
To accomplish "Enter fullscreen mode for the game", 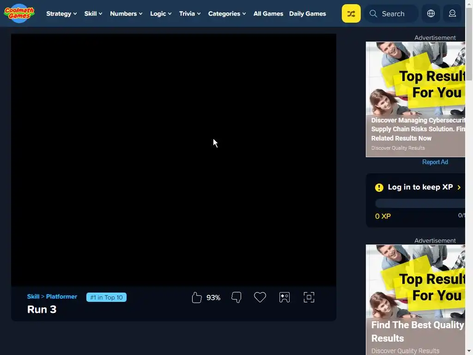I will (309, 297).
